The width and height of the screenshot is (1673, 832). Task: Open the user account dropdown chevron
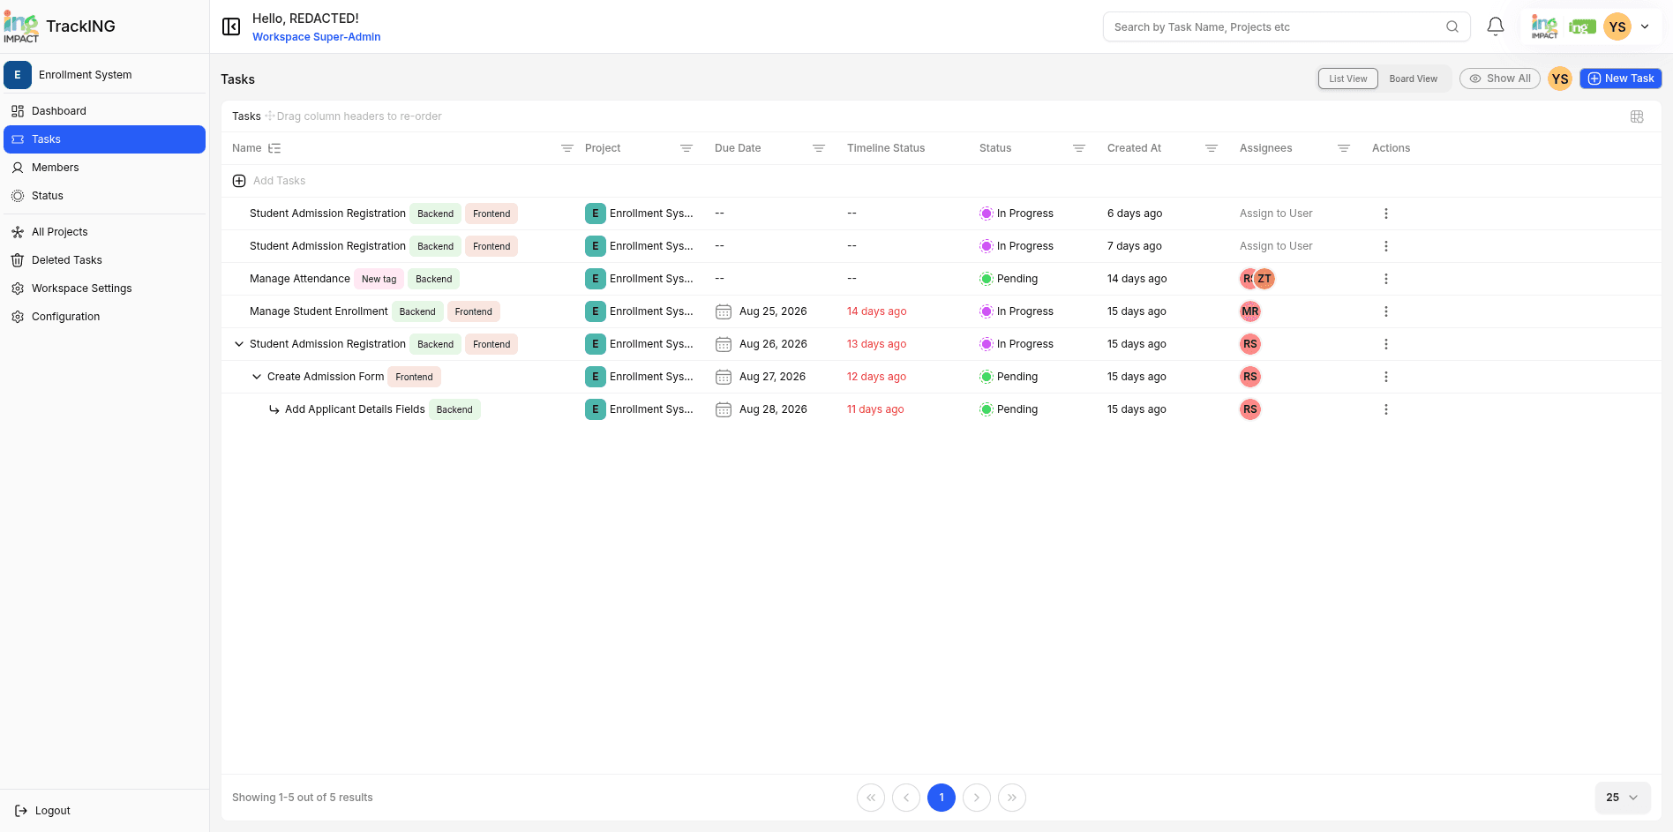1645,26
